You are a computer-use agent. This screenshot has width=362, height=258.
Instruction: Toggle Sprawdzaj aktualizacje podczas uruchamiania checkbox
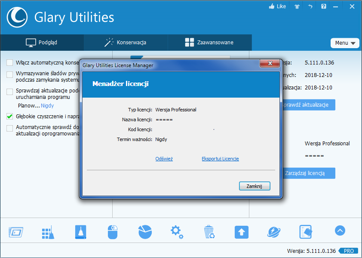10,92
